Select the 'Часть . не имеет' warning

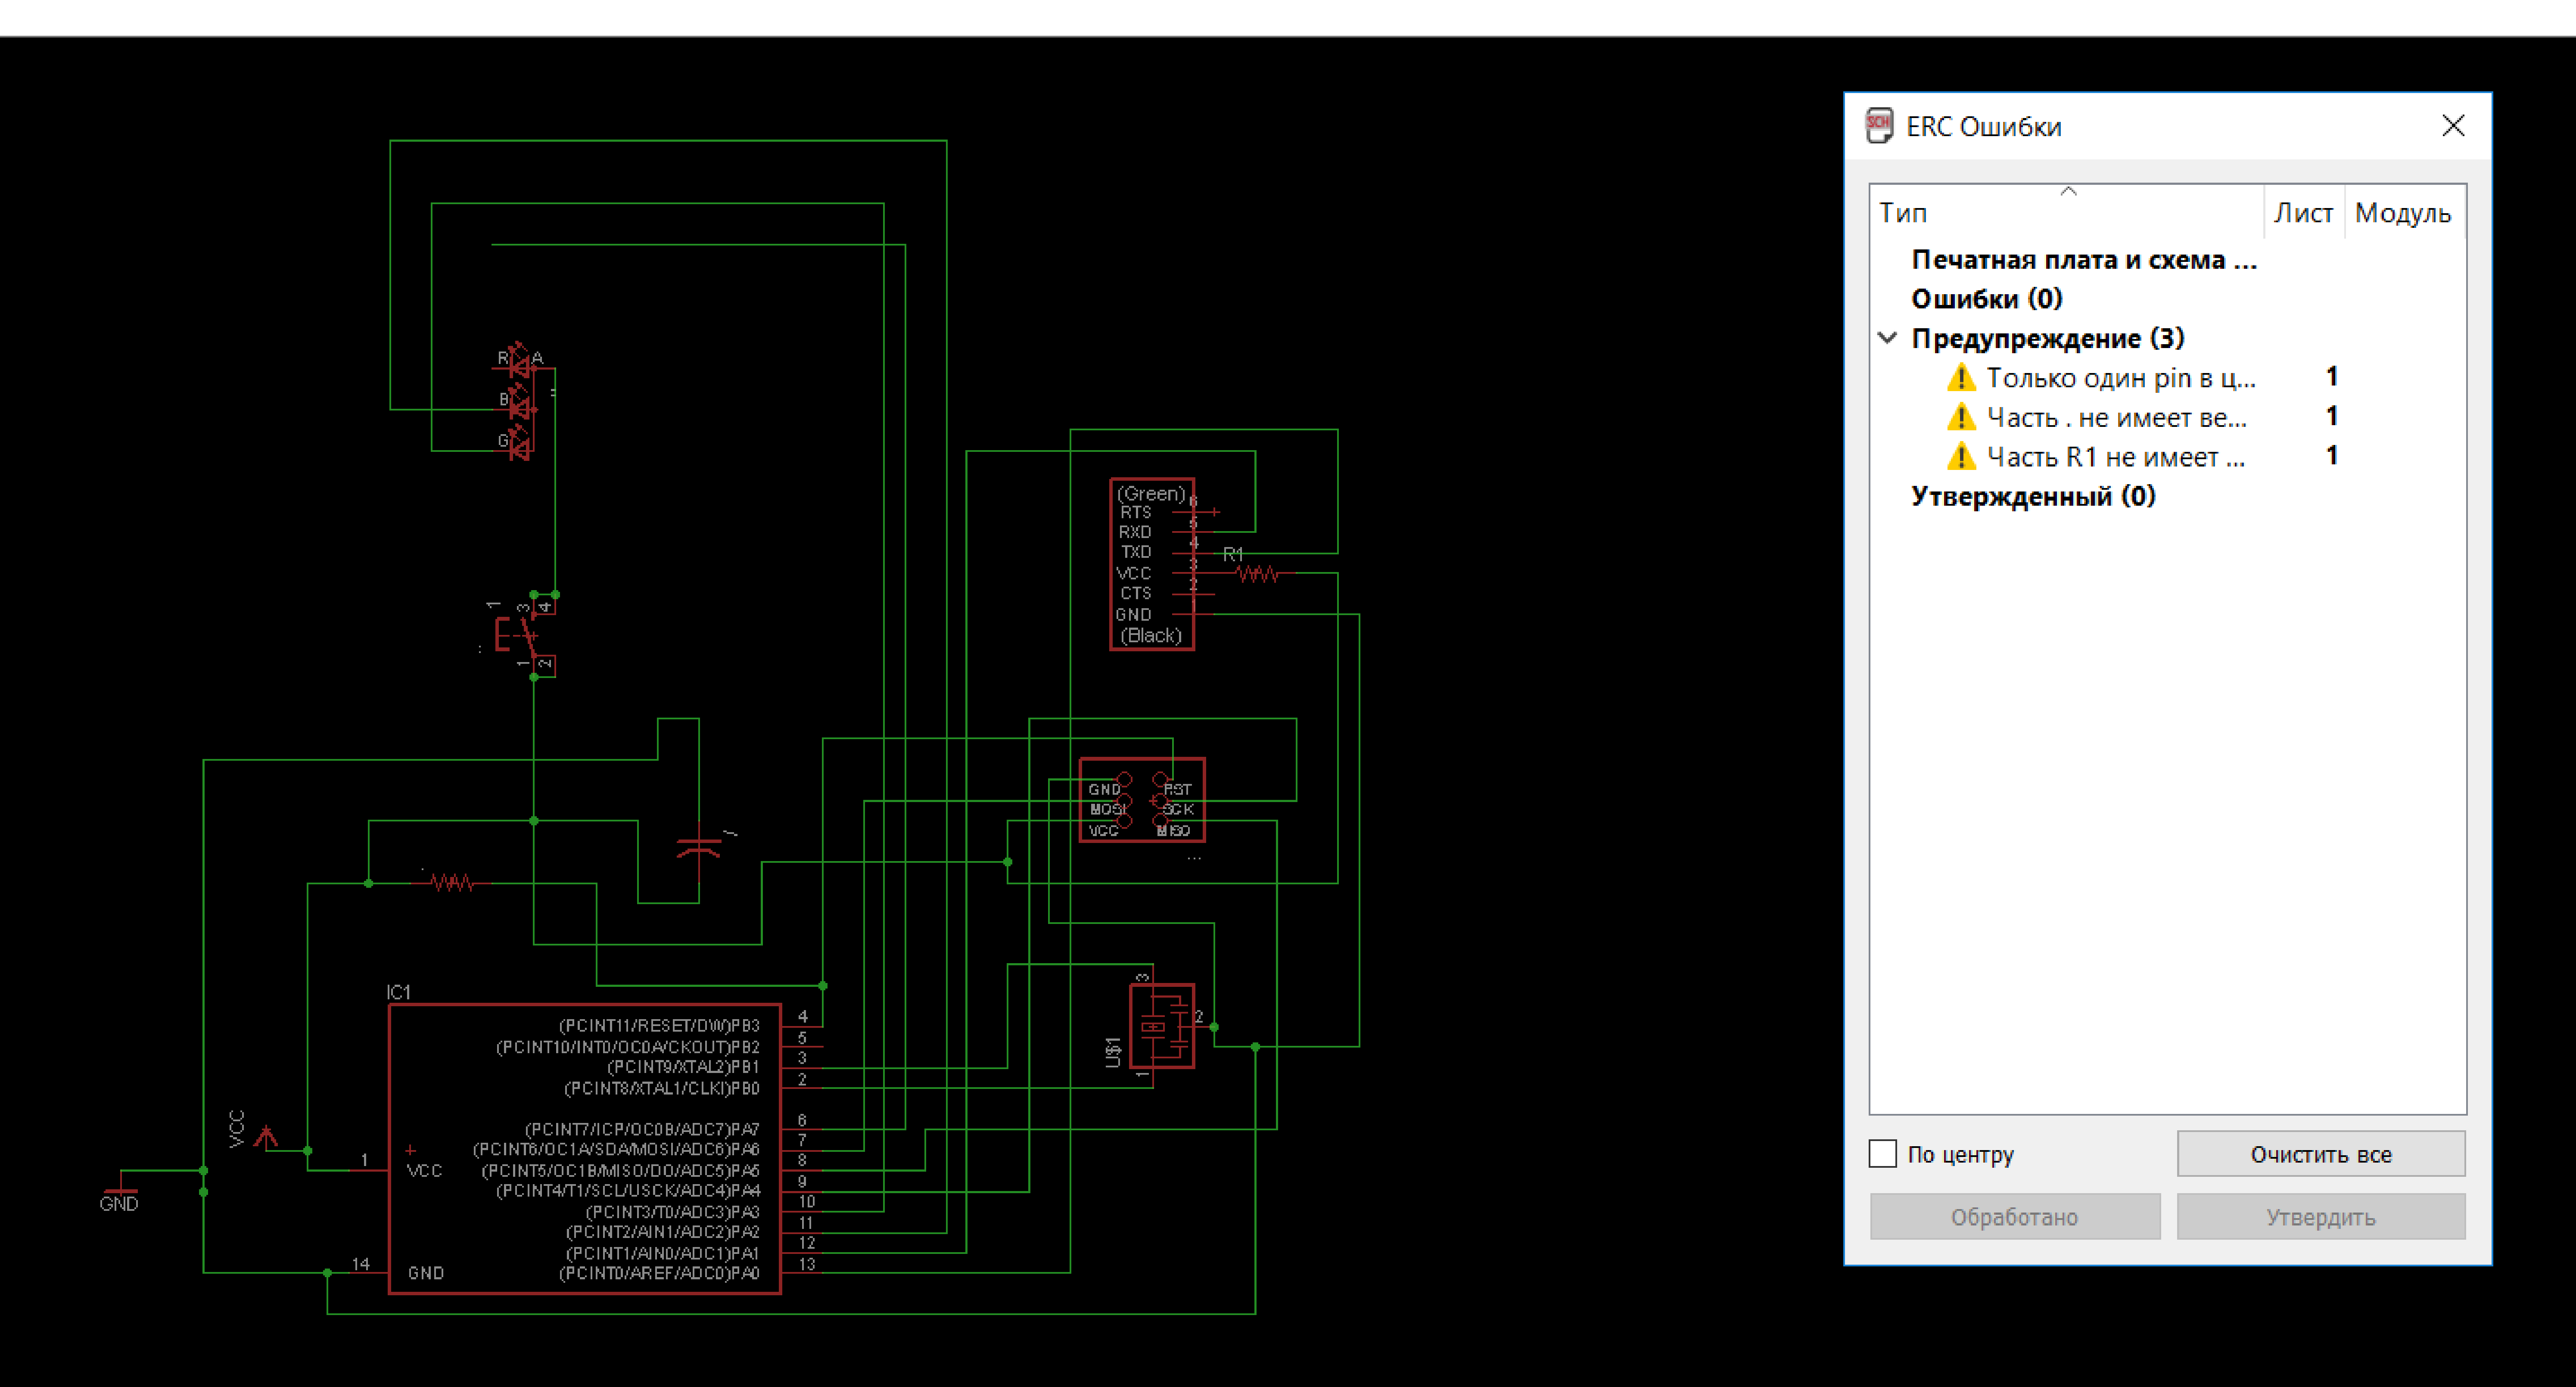(2116, 417)
